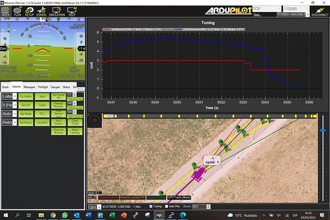
Task: Switch to the Quick tab
Action: click(x=5, y=87)
